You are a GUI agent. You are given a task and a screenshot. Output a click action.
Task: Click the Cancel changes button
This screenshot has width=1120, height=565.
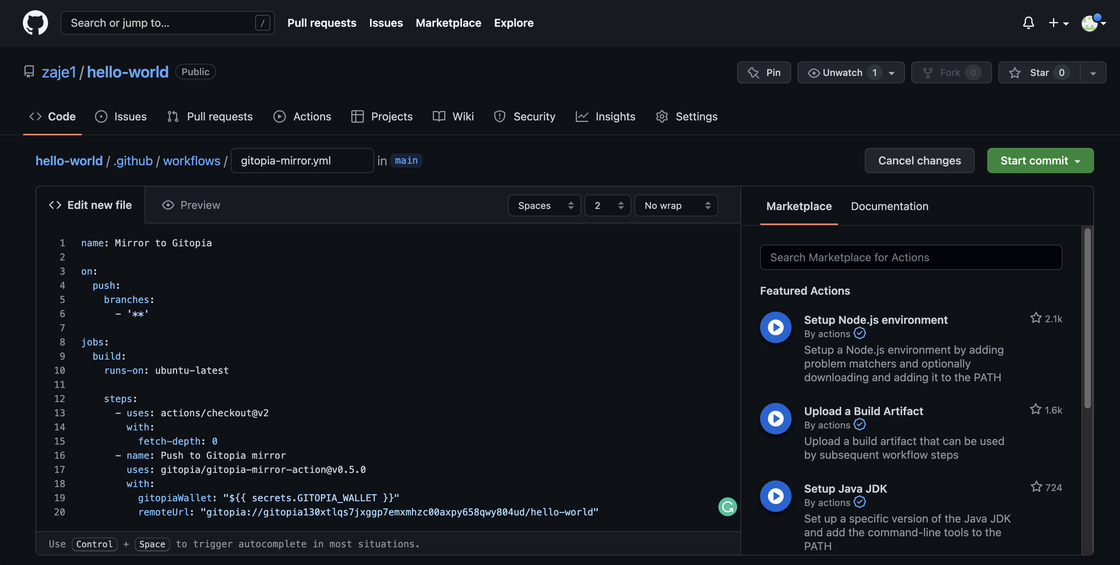point(920,160)
